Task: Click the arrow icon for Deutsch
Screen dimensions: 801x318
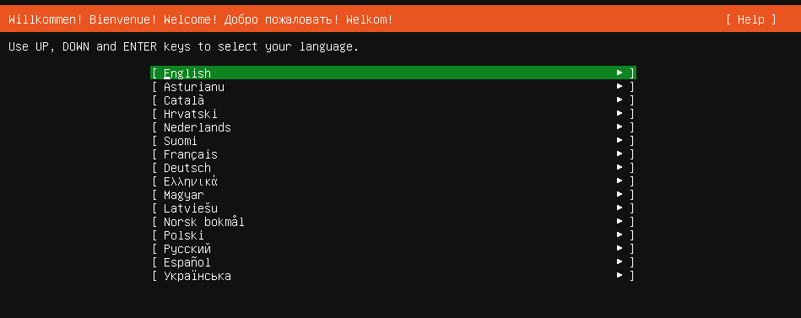Action: (x=620, y=167)
